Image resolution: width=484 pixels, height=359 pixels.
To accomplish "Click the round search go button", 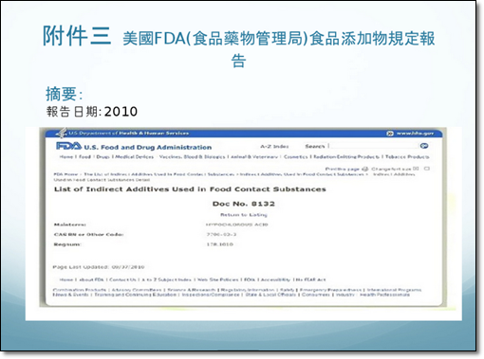I will tap(424, 146).
